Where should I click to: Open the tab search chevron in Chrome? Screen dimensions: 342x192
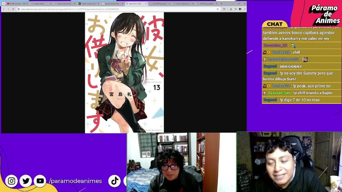3,4
